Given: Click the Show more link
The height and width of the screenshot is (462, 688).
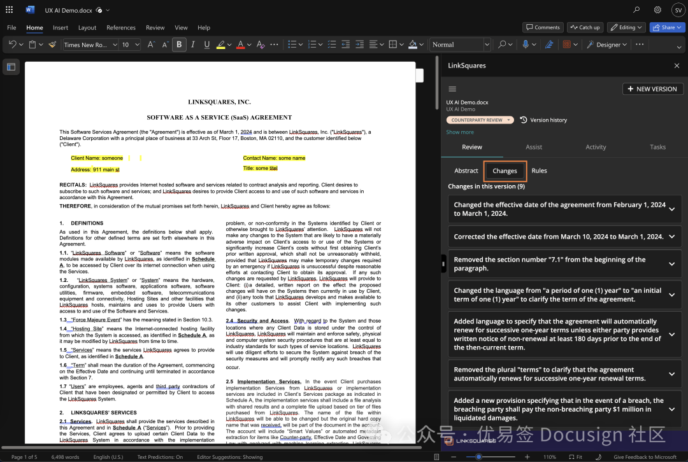Looking at the screenshot, I should coord(459,132).
